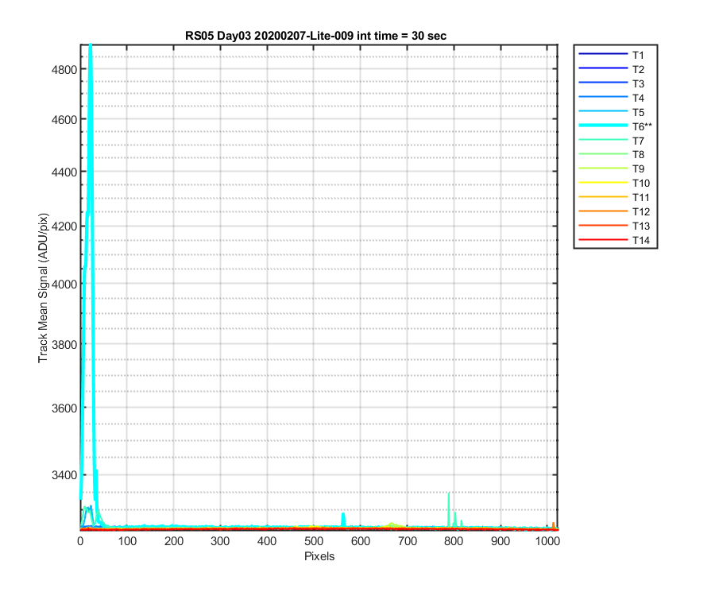Click the T9 legend label
The width and height of the screenshot is (715, 596).
(x=639, y=168)
